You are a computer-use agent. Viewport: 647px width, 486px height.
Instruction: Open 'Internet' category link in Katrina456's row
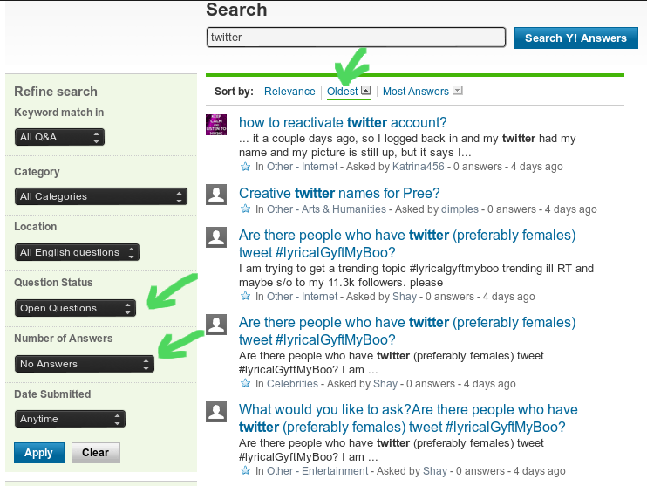coord(320,167)
